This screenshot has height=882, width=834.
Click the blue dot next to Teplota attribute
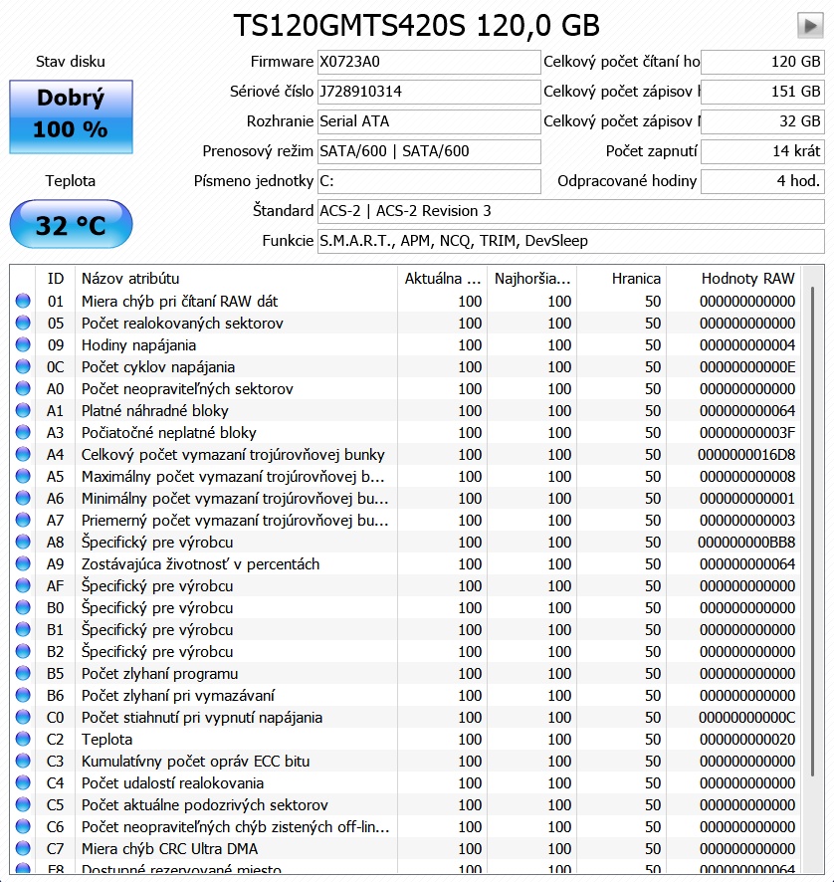[23, 740]
